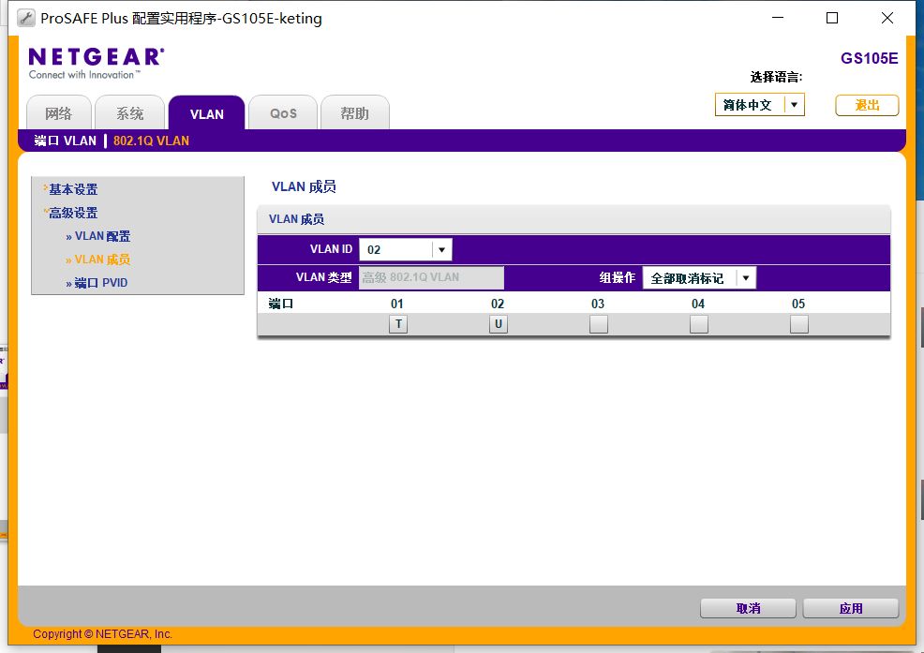Collapse 高级设置 in the sidebar
The image size is (924, 653).
pos(73,213)
